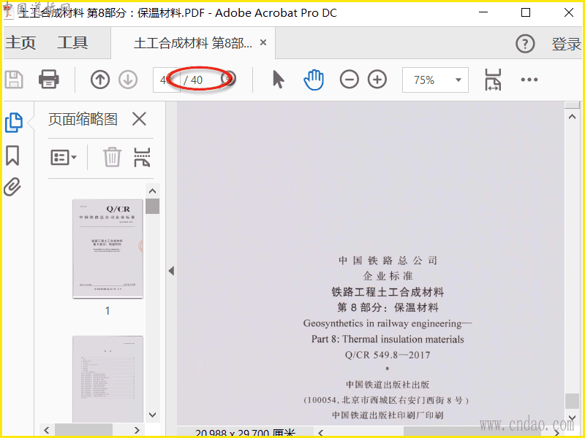Screen dimensions: 585x438
Task: Click the document vertical scrollbar thumb
Action: click(x=572, y=401)
